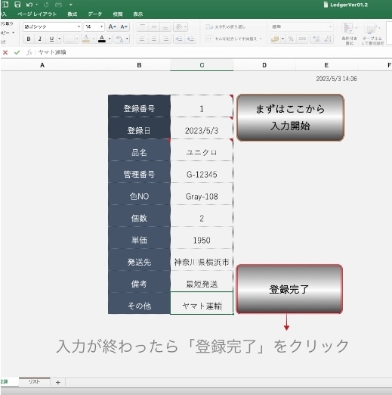This screenshot has height=395, width=392.
Task: Expand the quick access toolbar customize arrow
Action: pyautogui.click(x=71, y=5)
